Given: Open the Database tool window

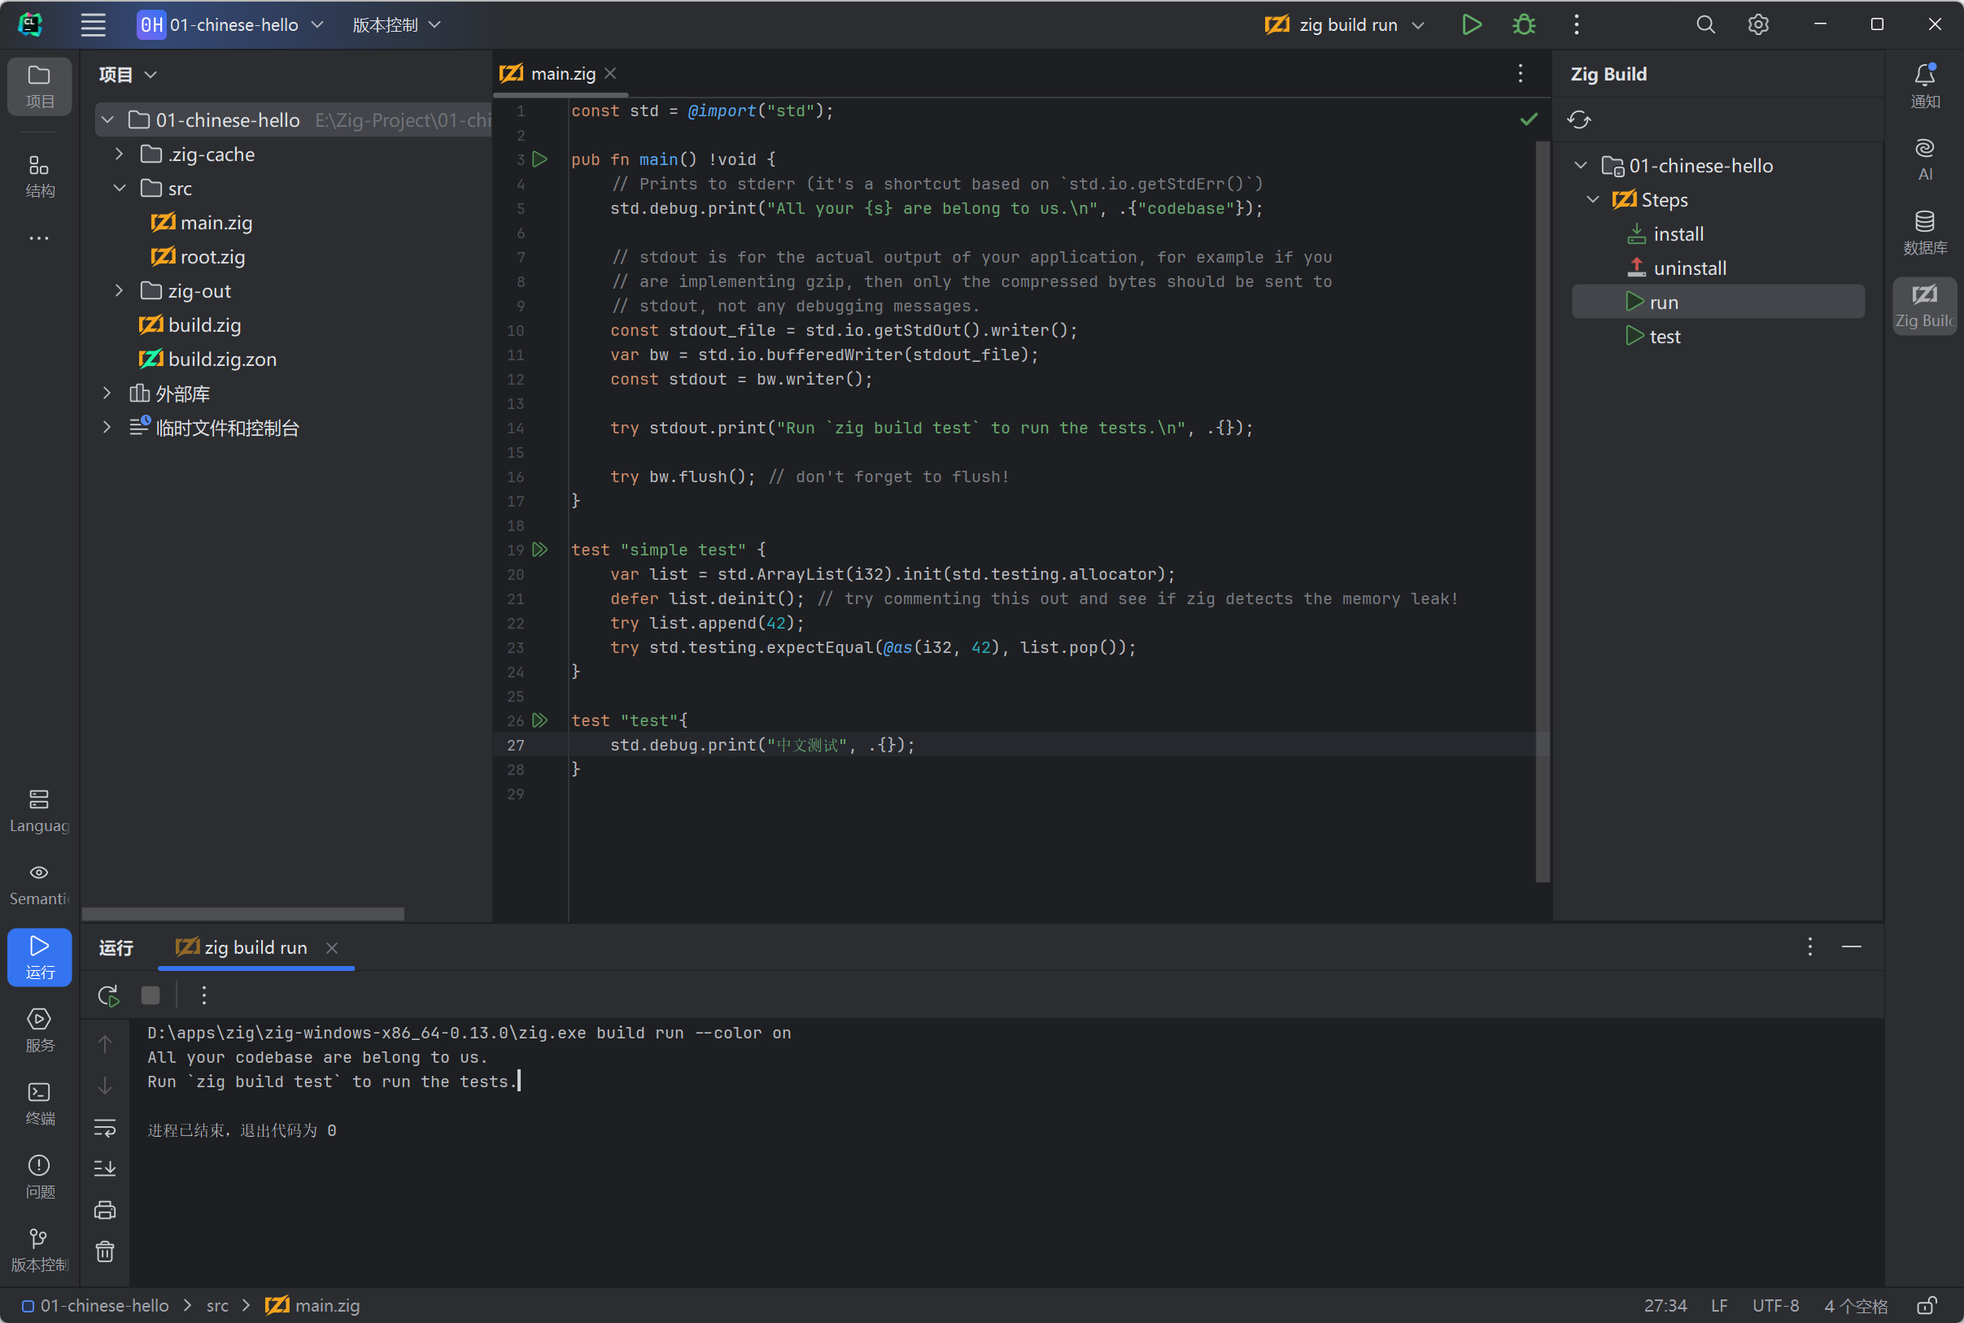Looking at the screenshot, I should pyautogui.click(x=1923, y=231).
